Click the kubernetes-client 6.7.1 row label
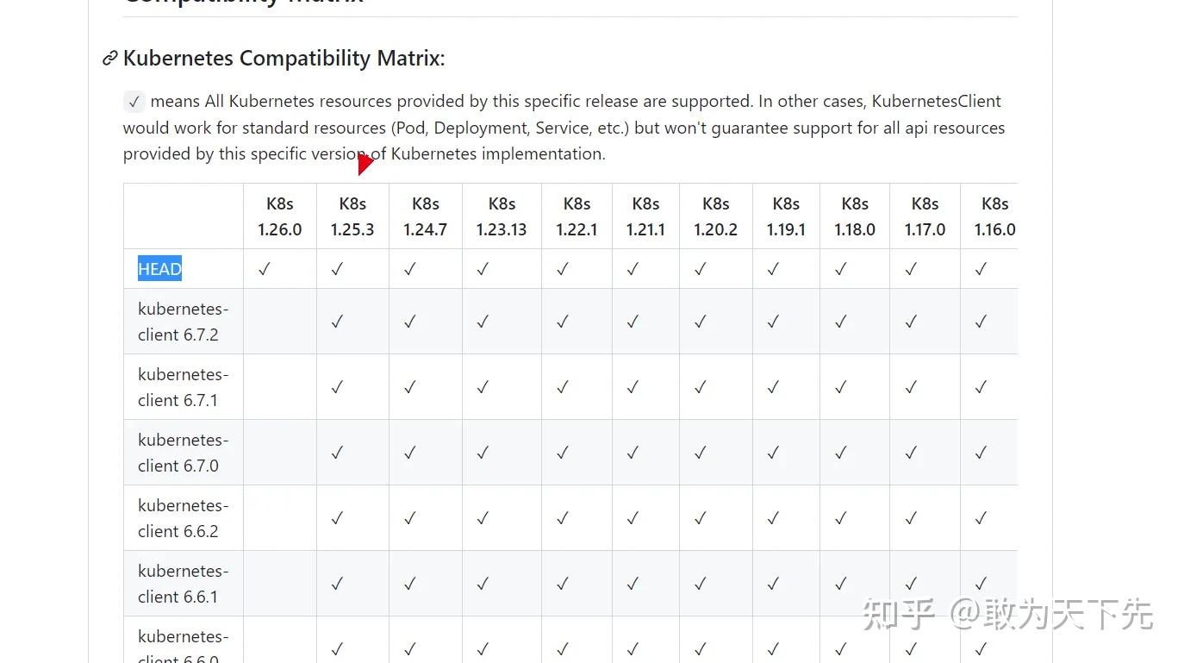 (183, 387)
